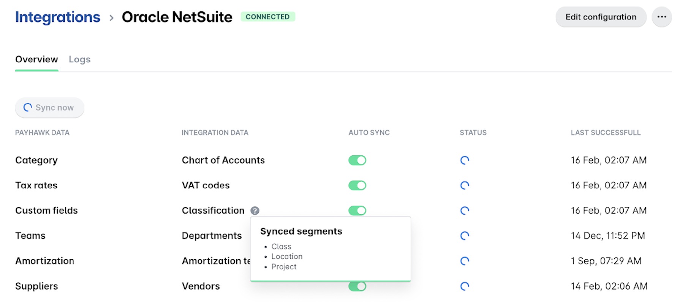Click the Teams row sync status spinner

465,236
